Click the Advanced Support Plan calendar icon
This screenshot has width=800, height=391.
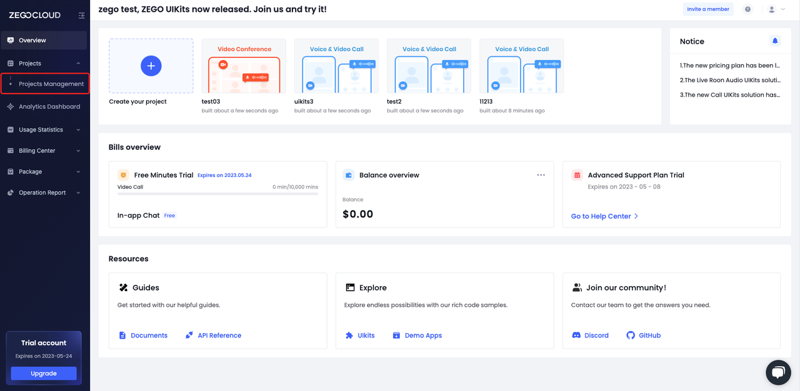[577, 175]
